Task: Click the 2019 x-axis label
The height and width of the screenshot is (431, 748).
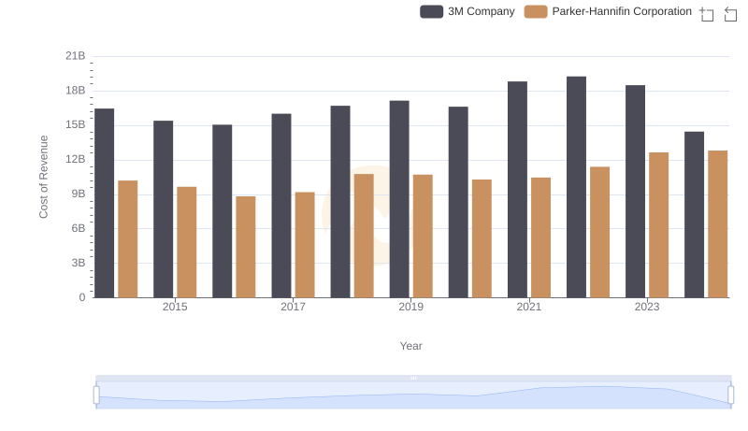Action: point(410,307)
